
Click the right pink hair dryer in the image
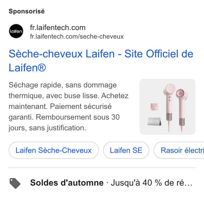pos(182,110)
